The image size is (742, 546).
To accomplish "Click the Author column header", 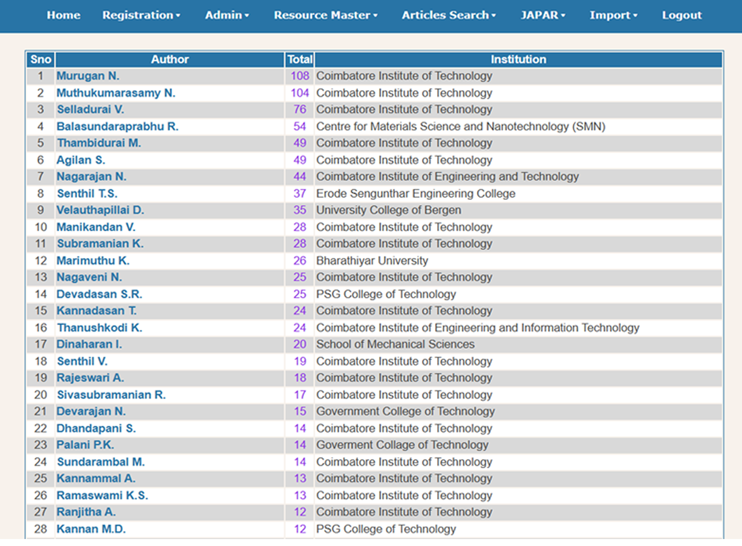I will click(170, 60).
